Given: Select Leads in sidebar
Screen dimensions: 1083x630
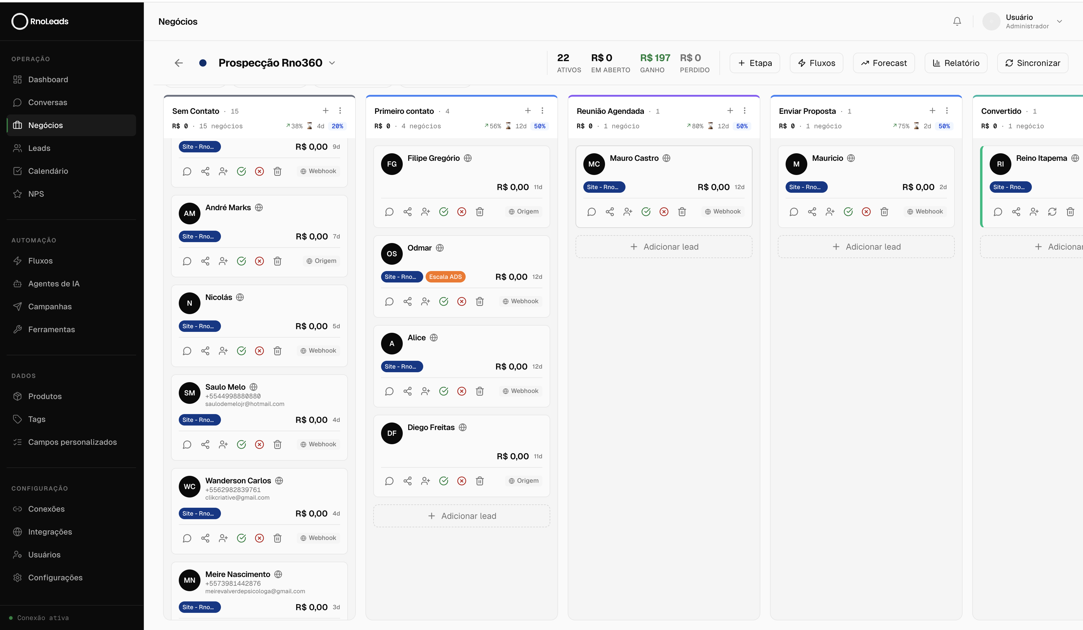Looking at the screenshot, I should 71,148.
